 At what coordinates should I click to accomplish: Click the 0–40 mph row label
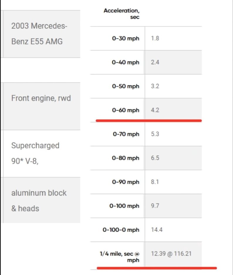click(x=125, y=62)
